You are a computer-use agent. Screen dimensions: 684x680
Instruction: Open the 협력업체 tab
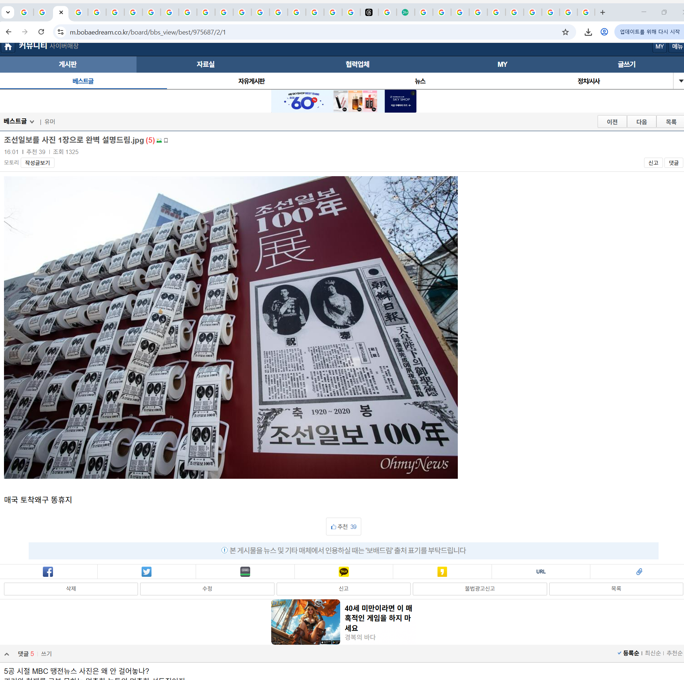(x=357, y=64)
